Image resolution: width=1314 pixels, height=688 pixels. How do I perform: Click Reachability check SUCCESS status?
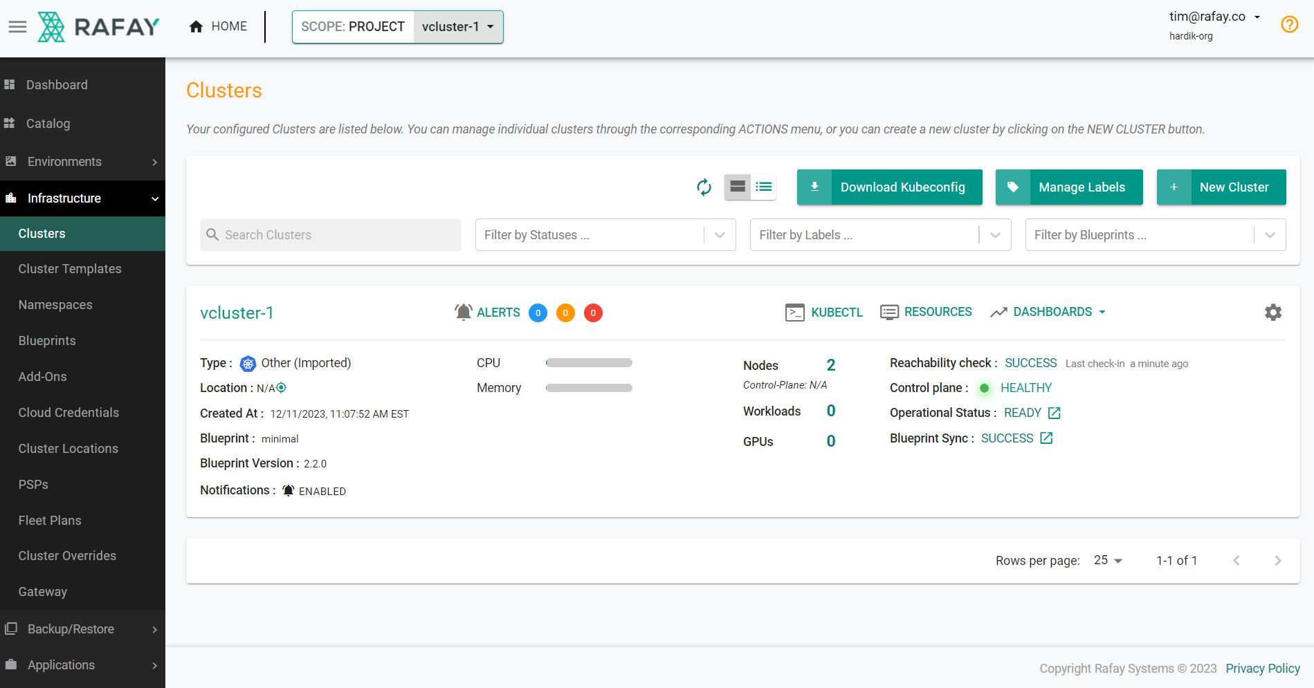click(1031, 363)
